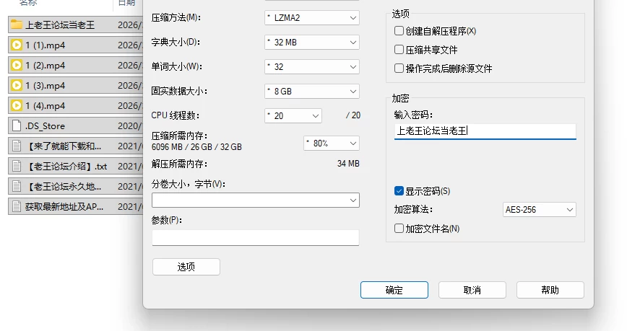
Task: Choose the 1 (3).mp4 video icon
Action: pyautogui.click(x=17, y=85)
